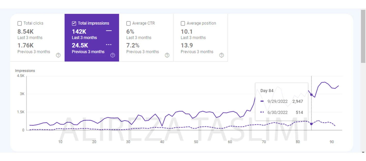Click solid line legend beside 142K

click(109, 31)
